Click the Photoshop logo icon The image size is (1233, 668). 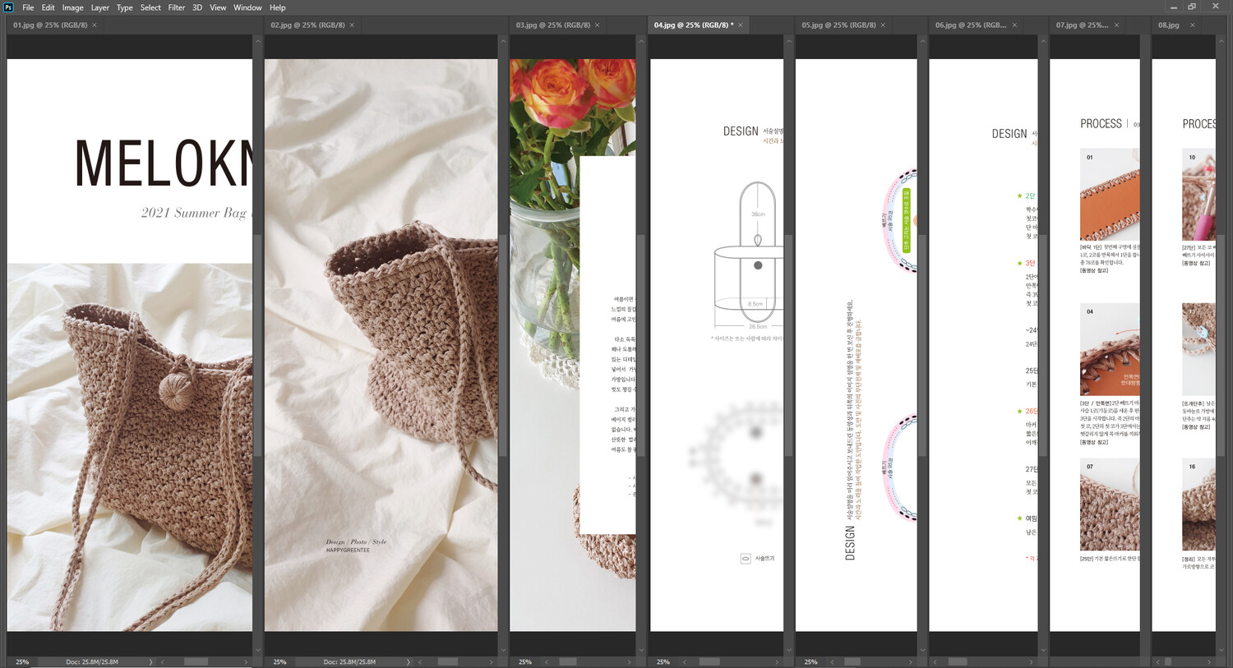coord(9,7)
